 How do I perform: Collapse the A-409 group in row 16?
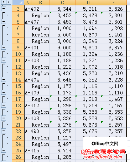(4, 92)
